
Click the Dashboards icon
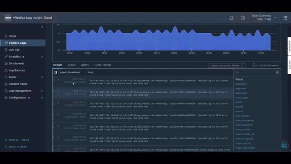6,63
